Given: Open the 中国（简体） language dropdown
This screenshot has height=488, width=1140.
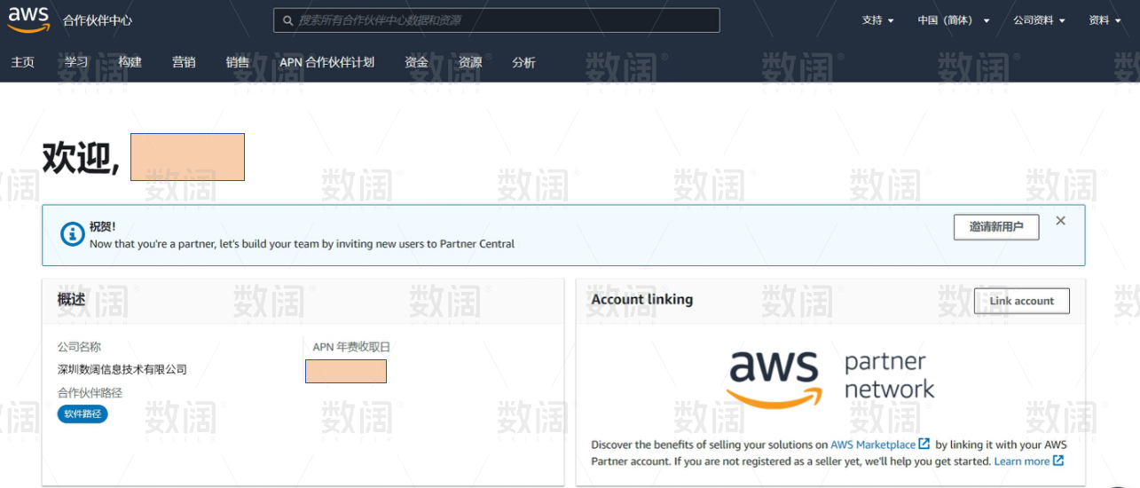Looking at the screenshot, I should point(954,20).
